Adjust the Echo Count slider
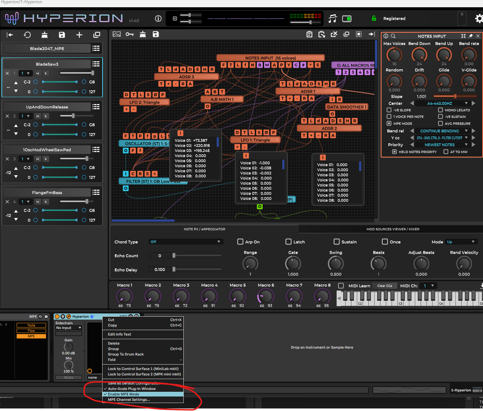This screenshot has height=411, width=483. coord(197,256)
